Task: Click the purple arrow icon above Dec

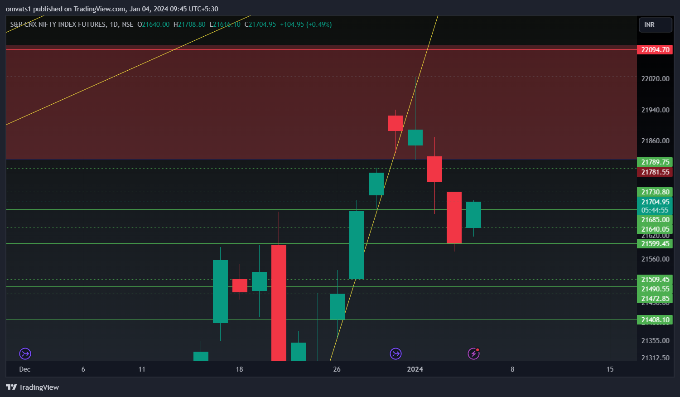Action: [25, 353]
